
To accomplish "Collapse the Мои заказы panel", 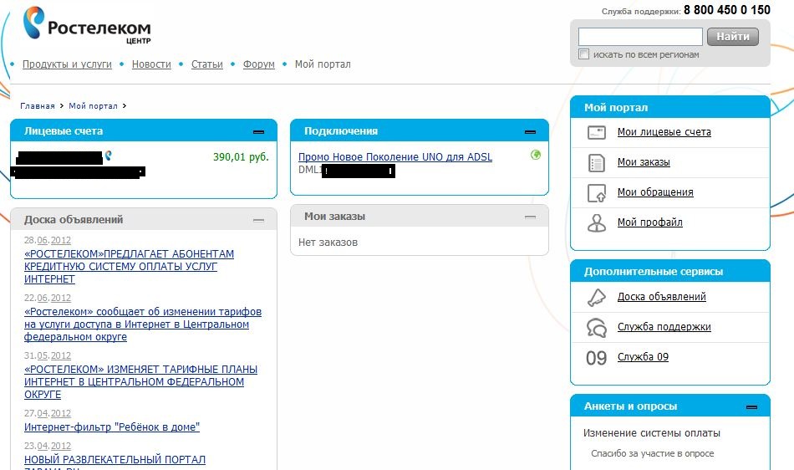I will (530, 217).
